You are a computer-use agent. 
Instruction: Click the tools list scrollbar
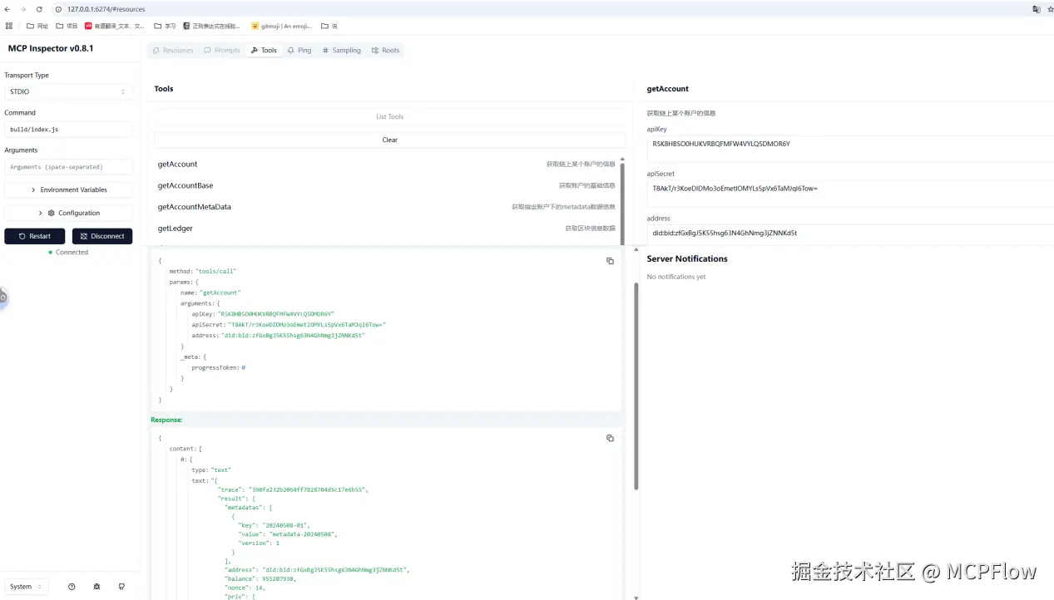click(x=622, y=202)
